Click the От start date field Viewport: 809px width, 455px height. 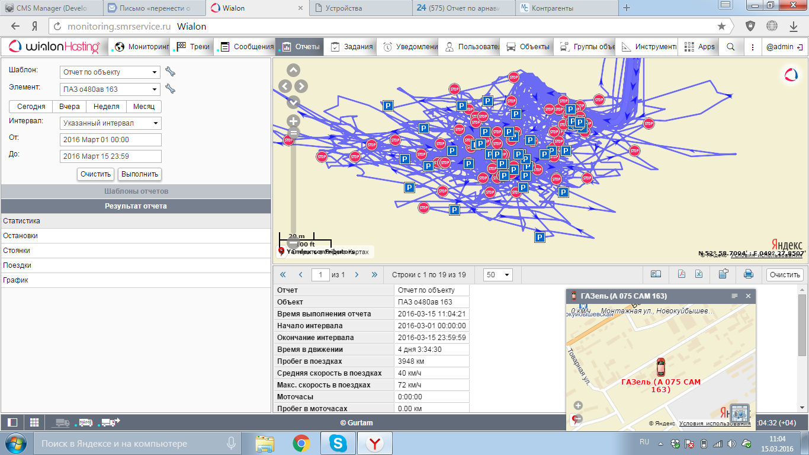point(111,140)
